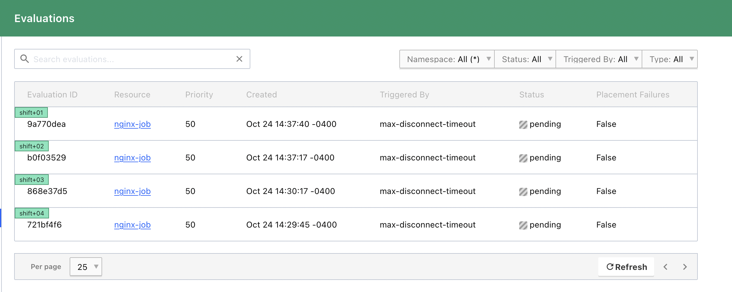732x292 pixels.
Task: Click the search magnifier icon
Action: [x=25, y=59]
